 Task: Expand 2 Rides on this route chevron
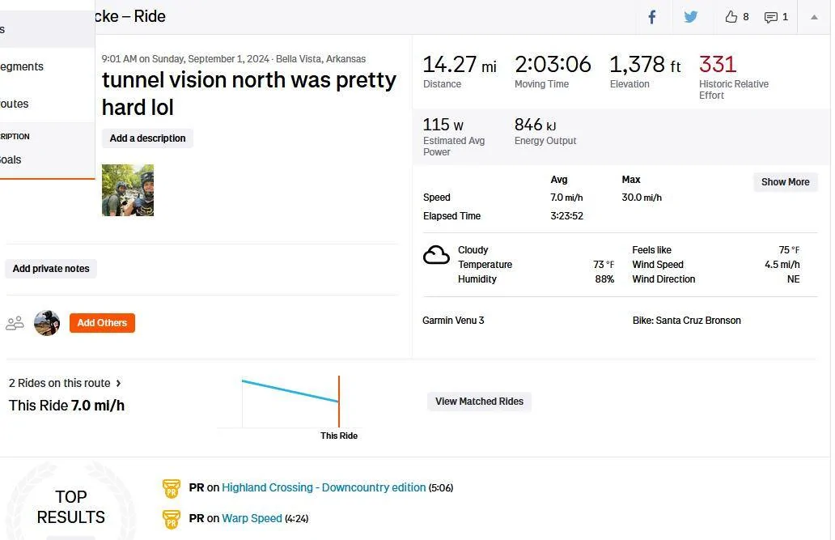point(118,383)
